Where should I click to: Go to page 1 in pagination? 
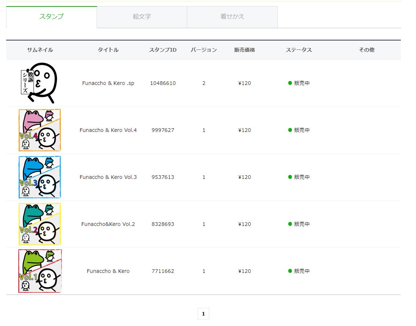203,314
